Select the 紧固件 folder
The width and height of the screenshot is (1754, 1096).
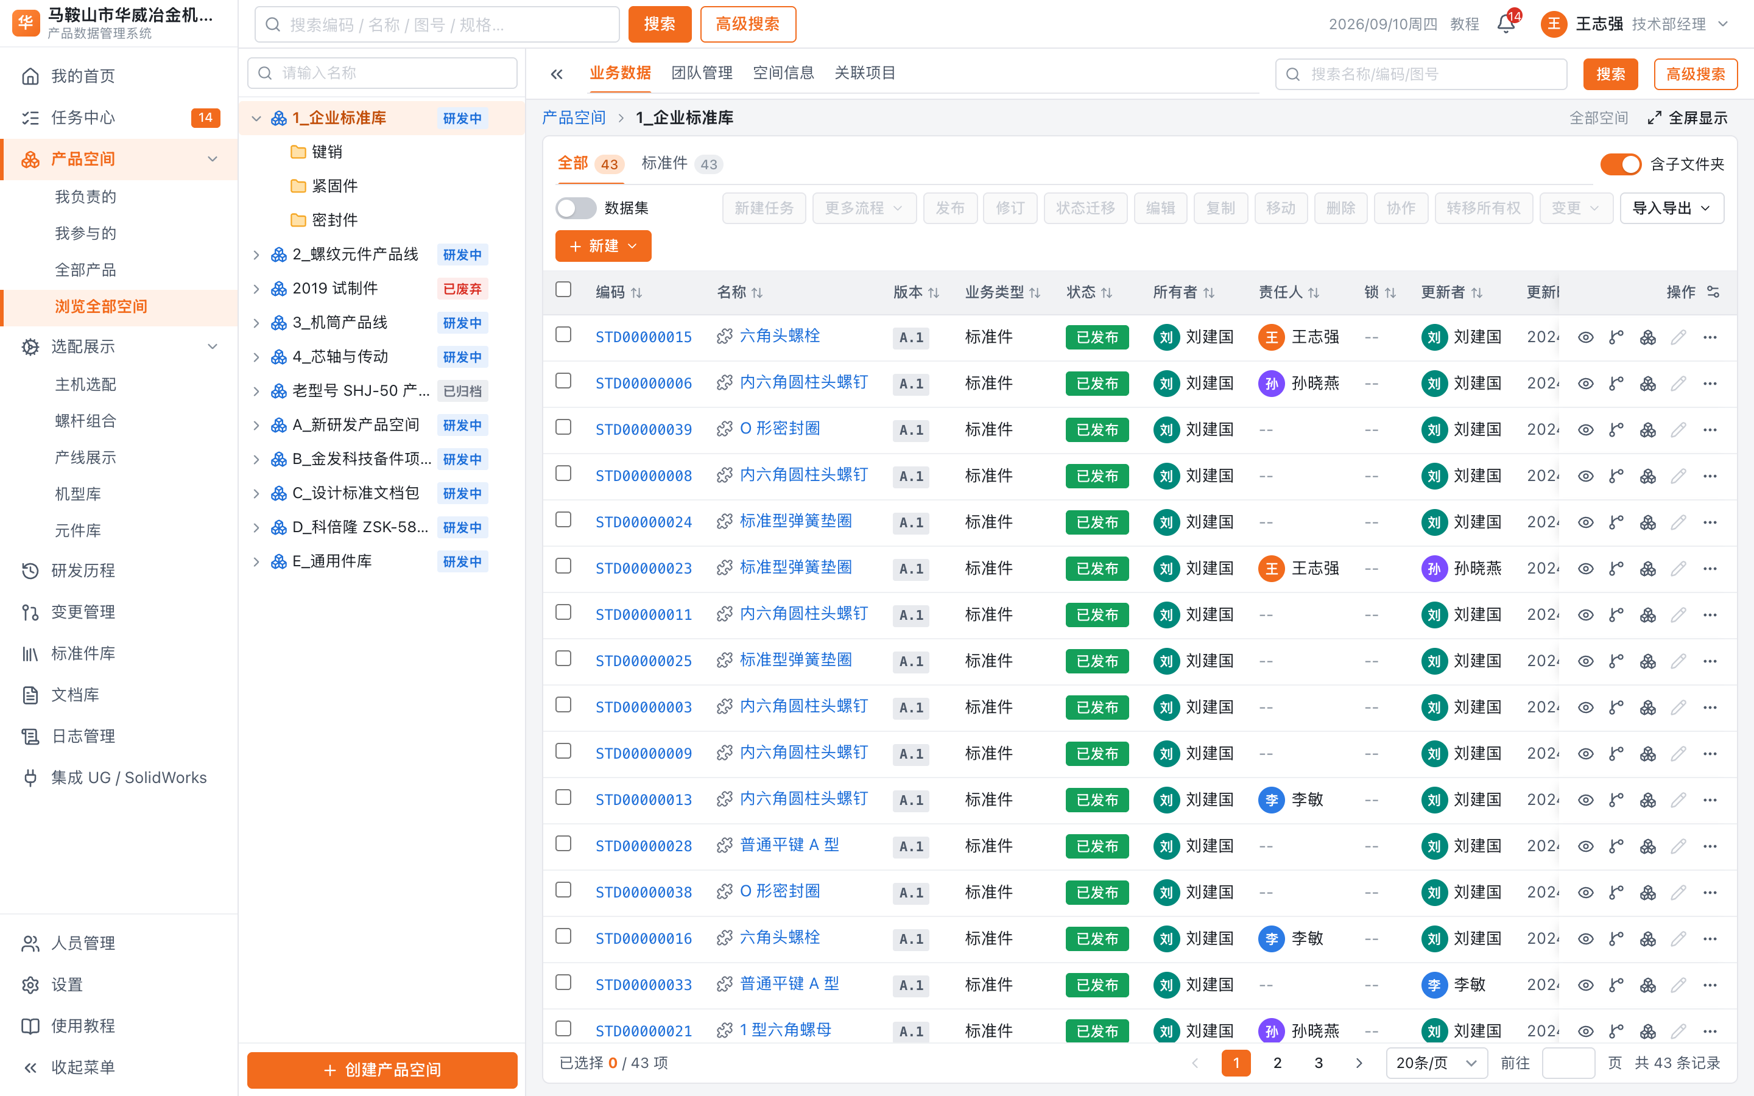pyautogui.click(x=334, y=186)
